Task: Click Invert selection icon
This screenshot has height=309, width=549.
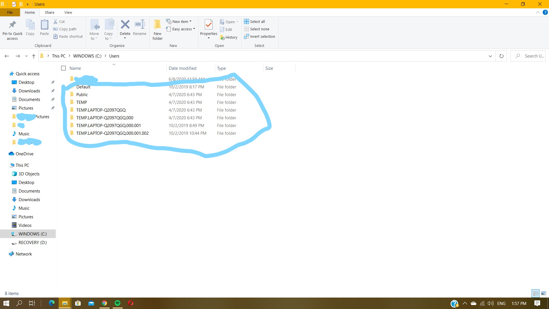Action: (246, 37)
